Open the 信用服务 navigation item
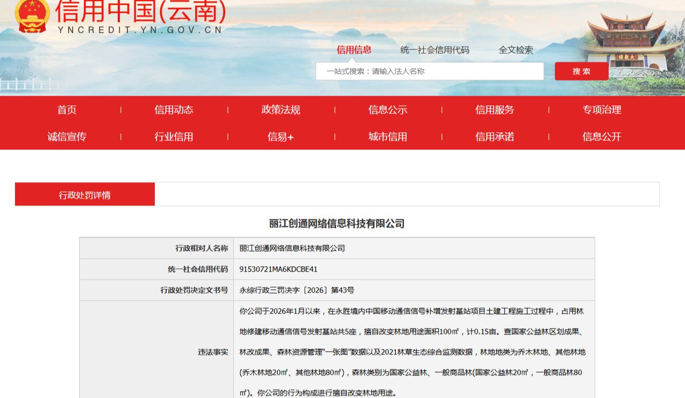 [495, 110]
